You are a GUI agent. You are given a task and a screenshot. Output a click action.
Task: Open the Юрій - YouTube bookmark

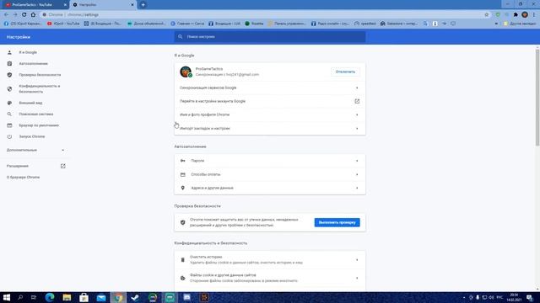point(63,24)
